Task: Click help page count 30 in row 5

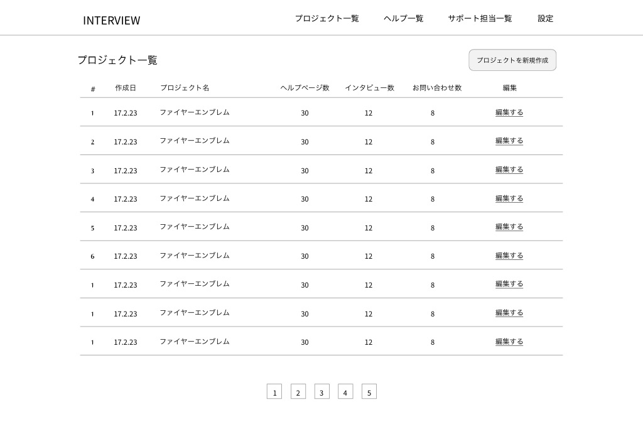Action: 305,228
